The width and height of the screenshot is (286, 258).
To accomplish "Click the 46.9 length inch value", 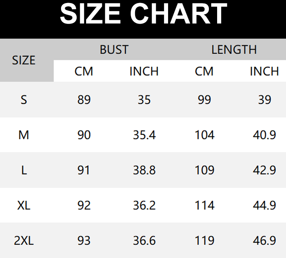I will point(264,241).
